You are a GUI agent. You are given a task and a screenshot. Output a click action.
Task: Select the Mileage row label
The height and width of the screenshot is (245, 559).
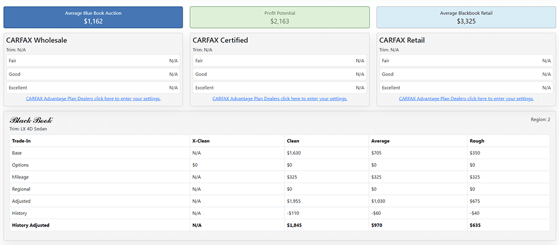21,177
